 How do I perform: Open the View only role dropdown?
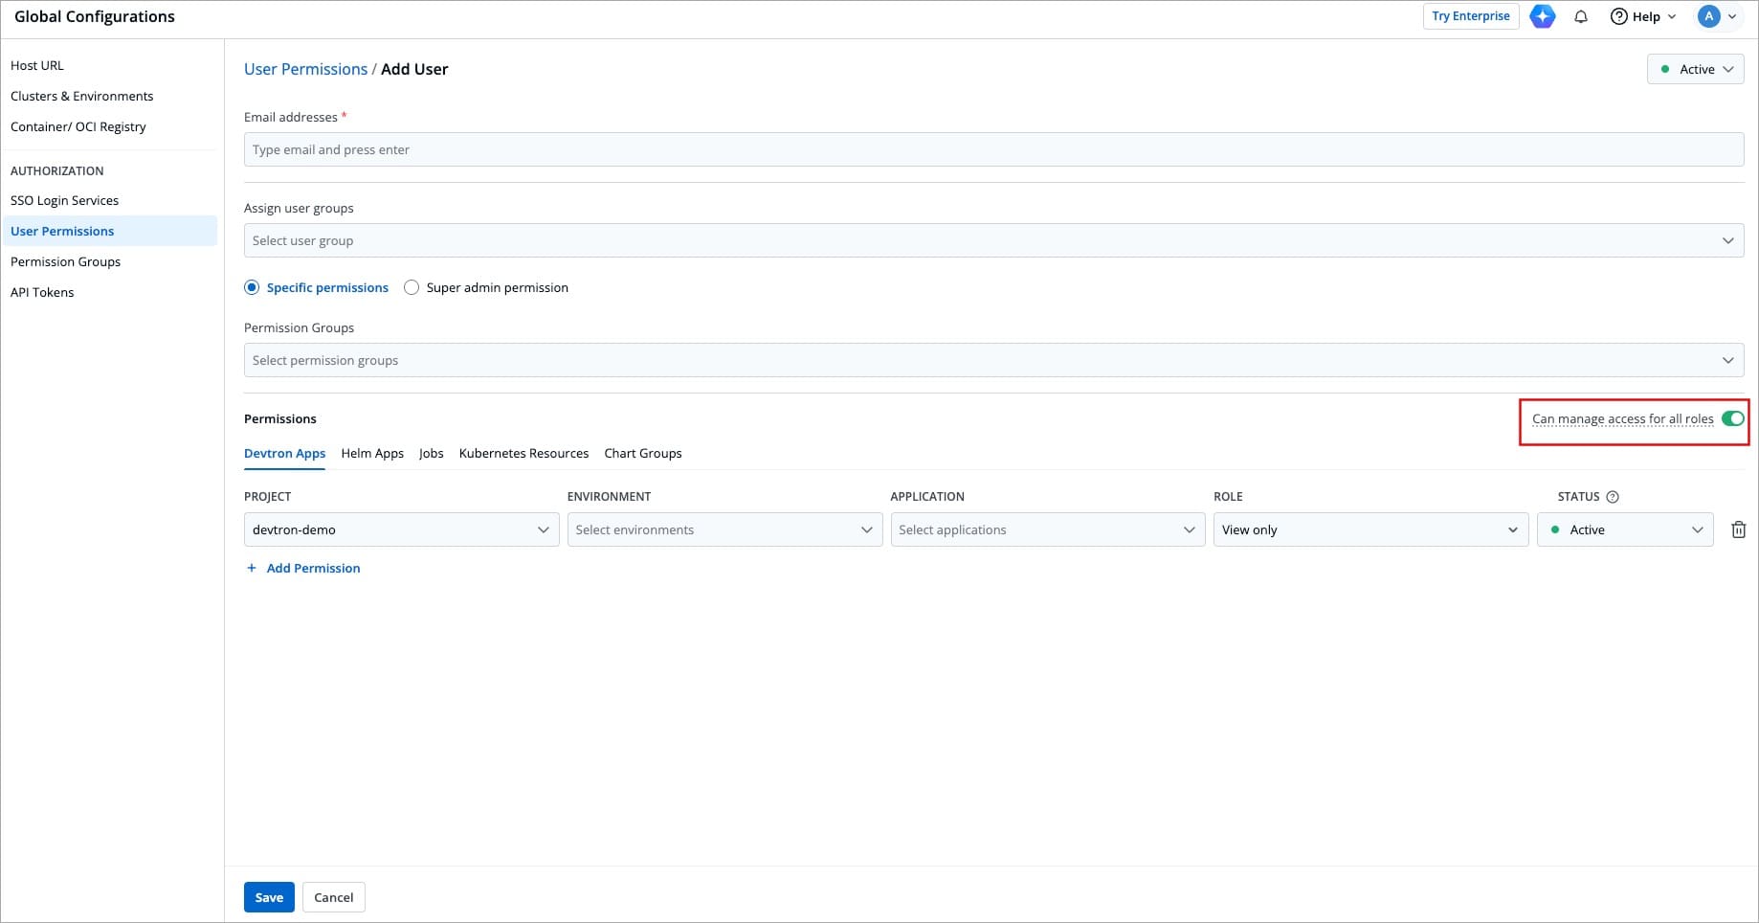click(1369, 529)
